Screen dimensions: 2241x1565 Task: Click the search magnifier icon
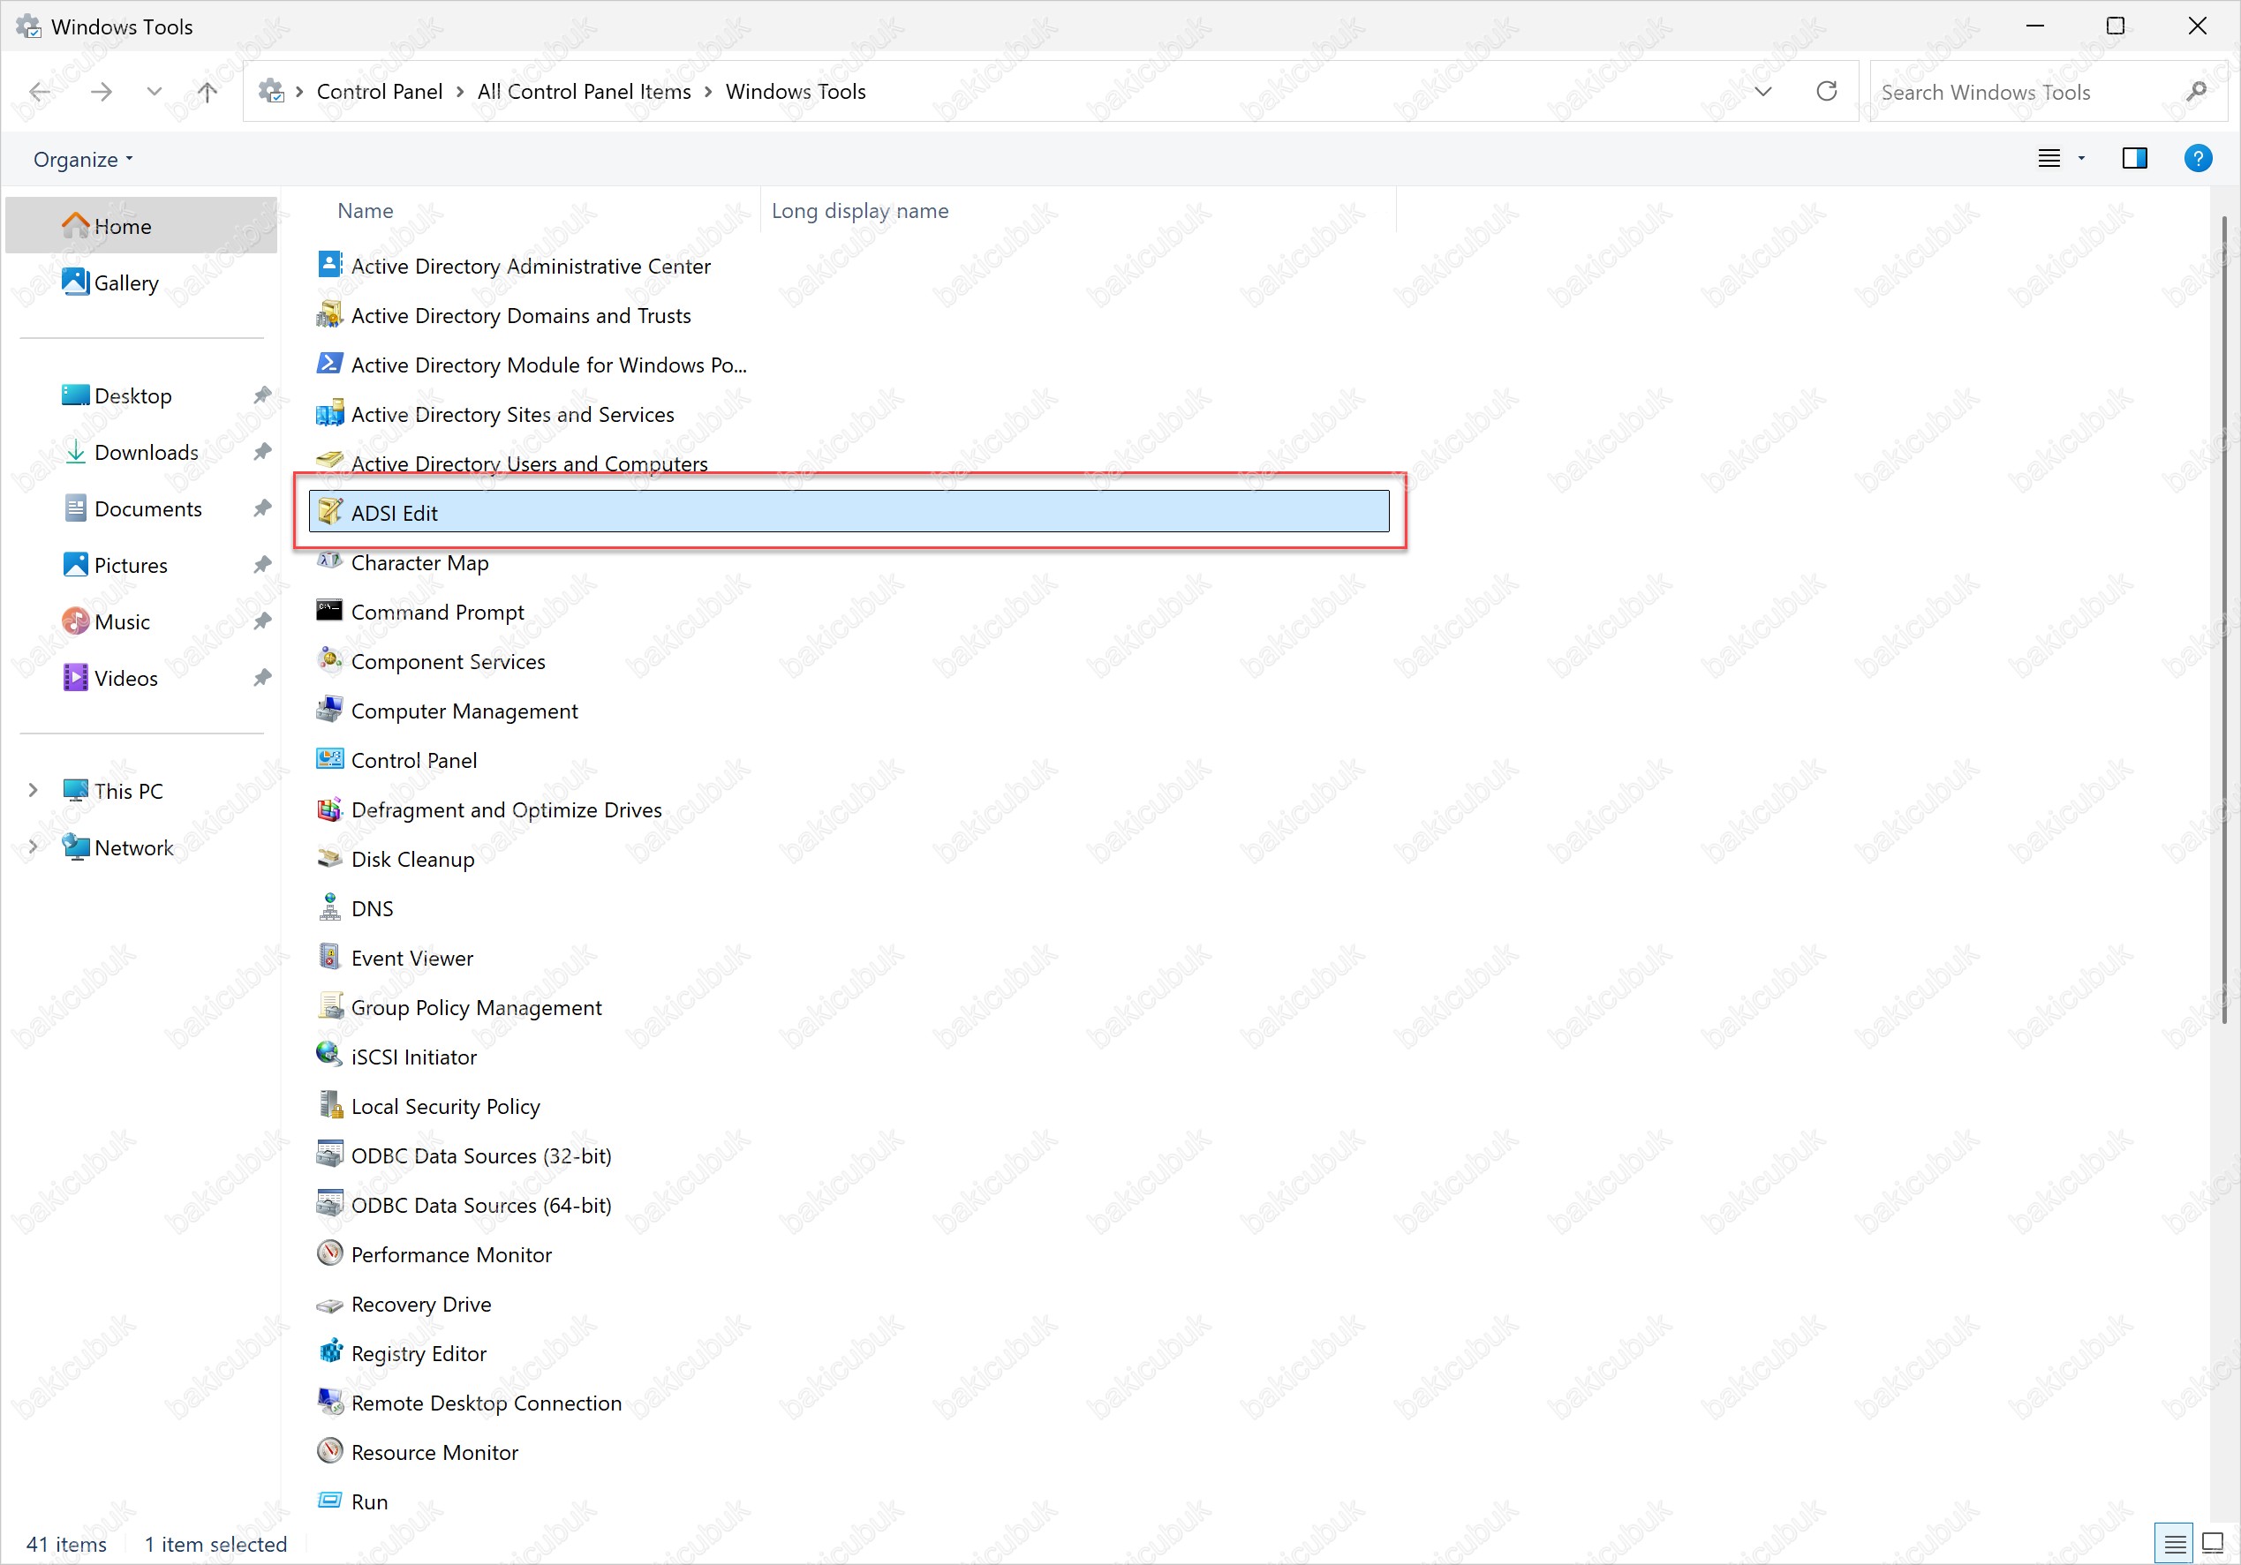coord(2196,92)
